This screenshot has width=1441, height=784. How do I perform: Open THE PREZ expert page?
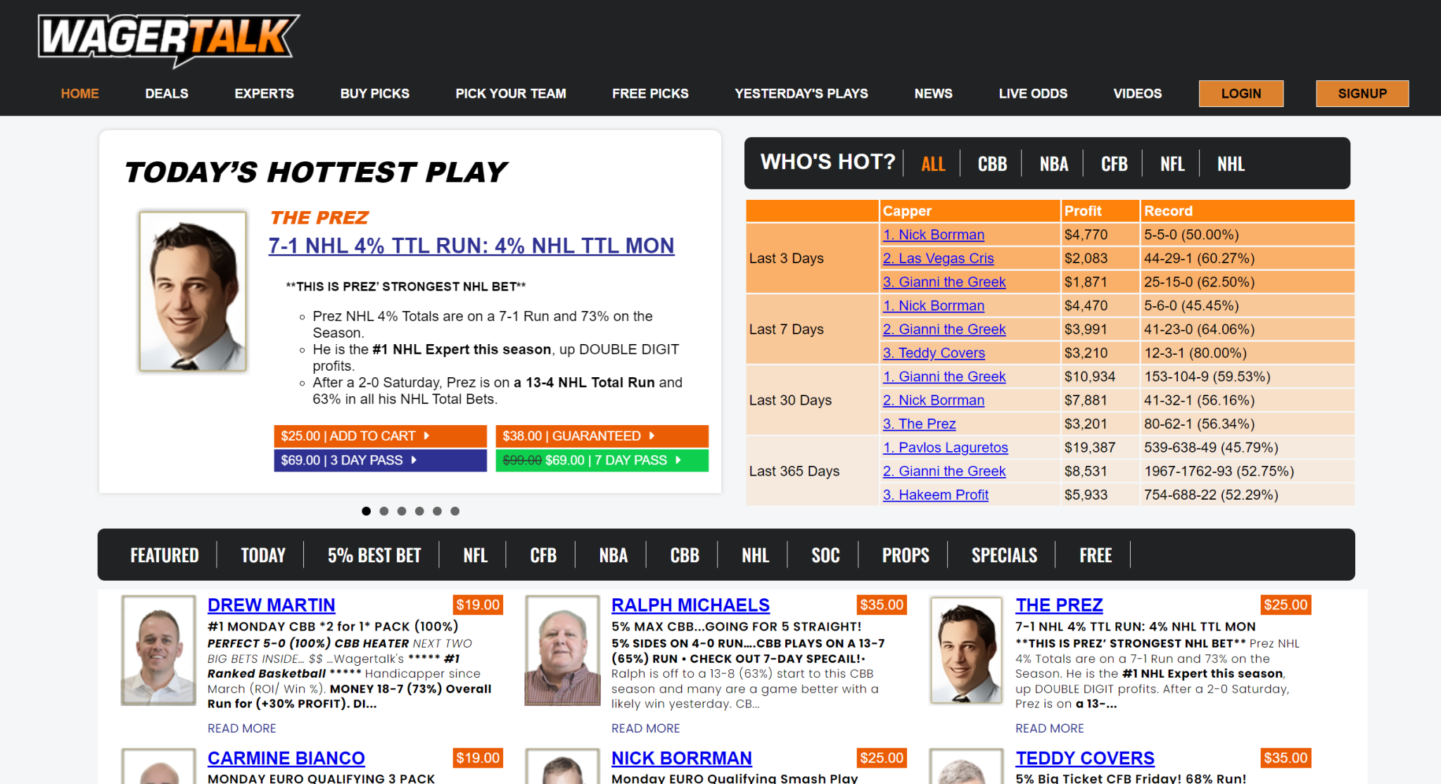(1059, 605)
